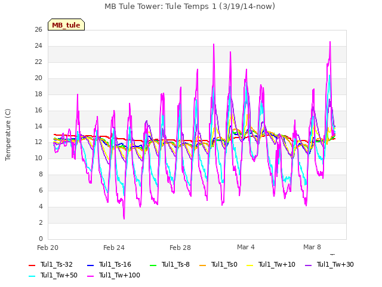Click the 8 y-axis tick label
This screenshot has width=382, height=287.
[x=41, y=174]
